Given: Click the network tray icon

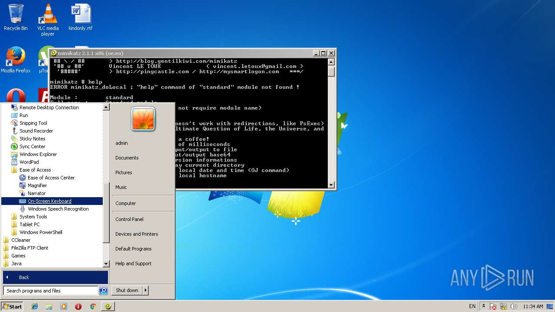Looking at the screenshot, I should (x=503, y=306).
